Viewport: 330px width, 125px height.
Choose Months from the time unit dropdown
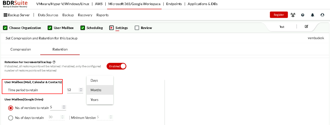pyautogui.click(x=100, y=90)
